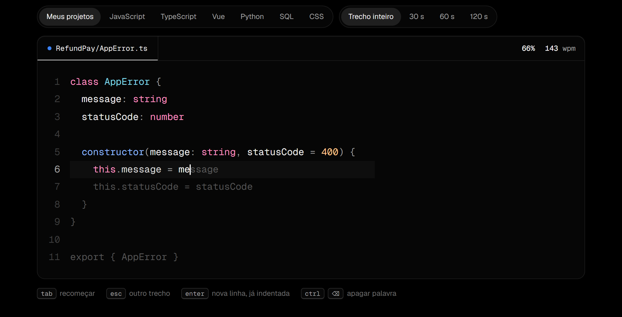Click the tab key hint for recomeçar
Viewport: 622px width, 317px height.
pos(47,294)
